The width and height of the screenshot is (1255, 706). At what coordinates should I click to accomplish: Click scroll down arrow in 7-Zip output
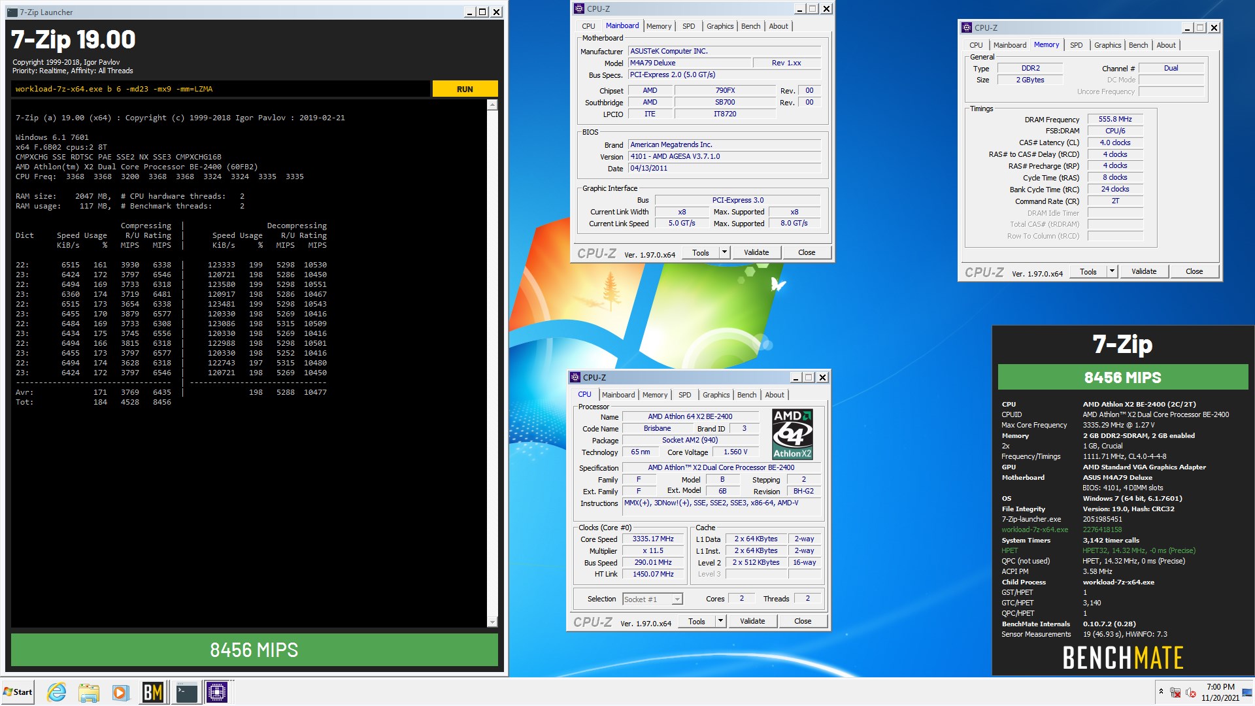pyautogui.click(x=492, y=622)
